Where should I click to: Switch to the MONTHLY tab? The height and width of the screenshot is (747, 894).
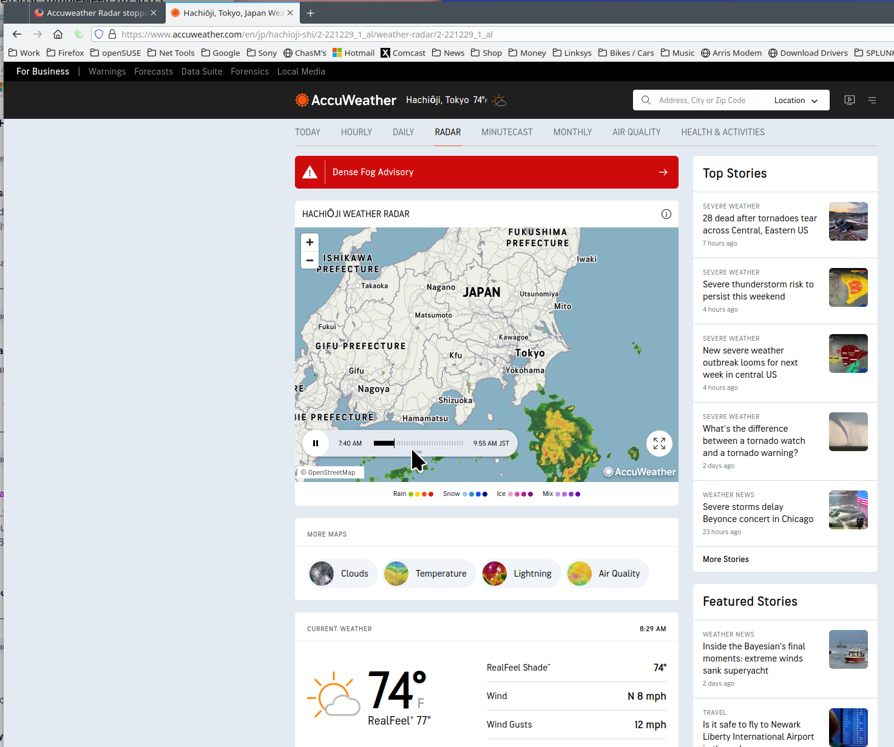click(572, 132)
